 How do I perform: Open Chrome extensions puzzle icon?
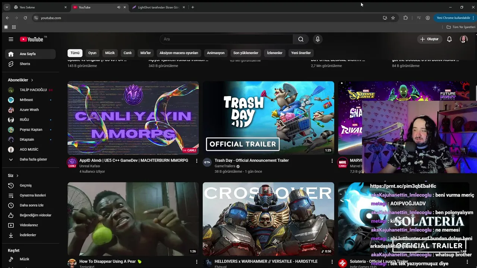click(x=405, y=18)
